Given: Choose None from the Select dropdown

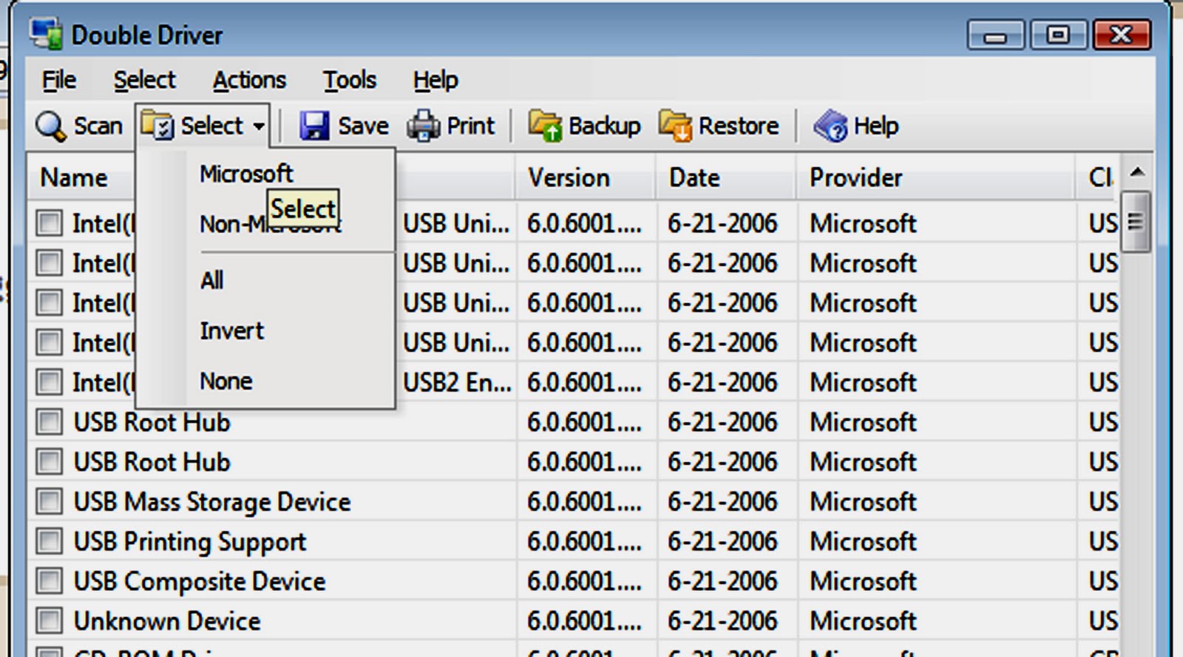Looking at the screenshot, I should [x=226, y=381].
